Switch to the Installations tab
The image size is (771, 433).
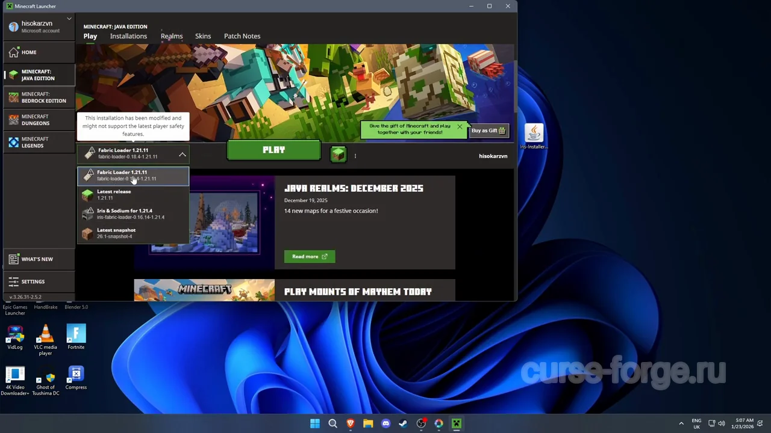click(x=128, y=36)
